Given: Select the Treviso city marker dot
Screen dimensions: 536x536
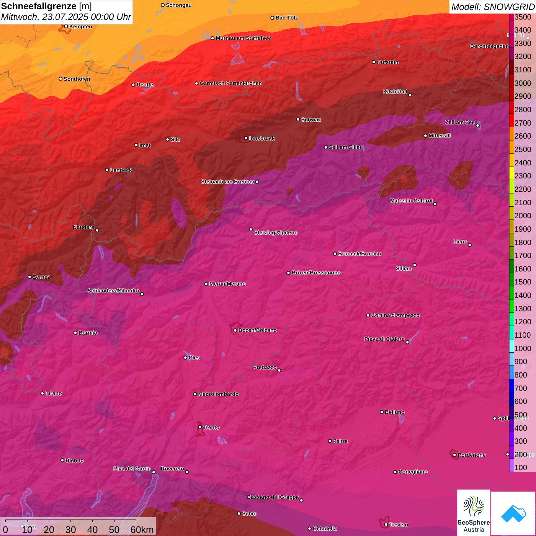Looking at the screenshot, I should (x=386, y=525).
